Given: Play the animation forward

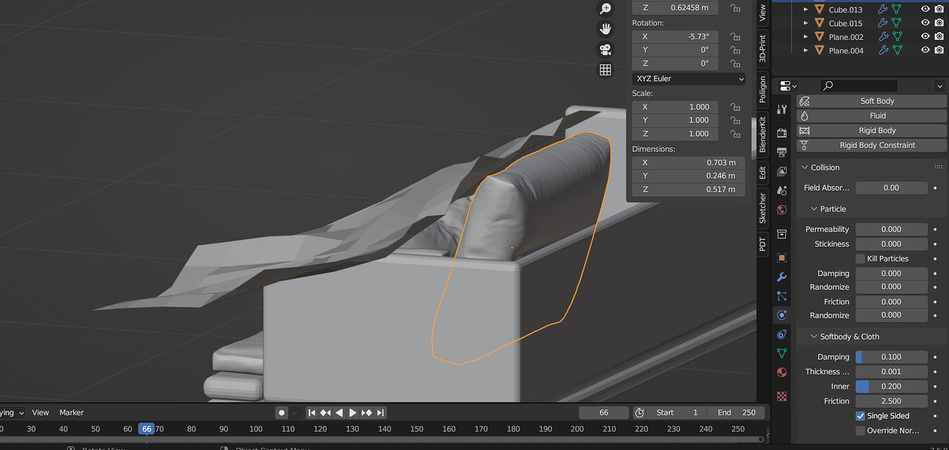Looking at the screenshot, I should (x=353, y=413).
